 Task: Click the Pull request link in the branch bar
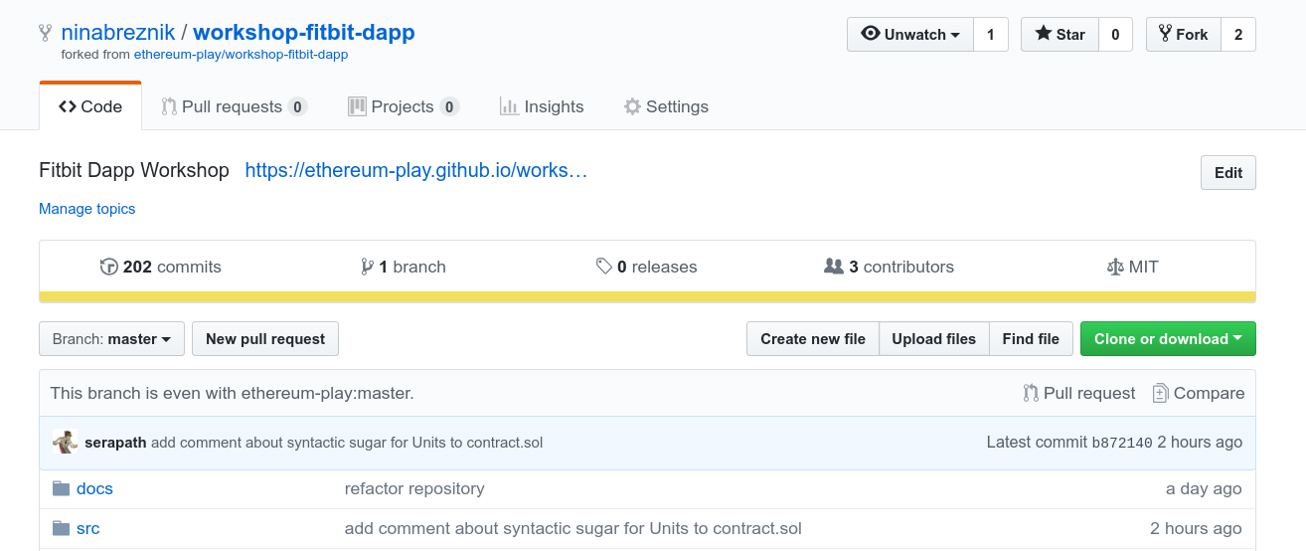[x=1079, y=393]
